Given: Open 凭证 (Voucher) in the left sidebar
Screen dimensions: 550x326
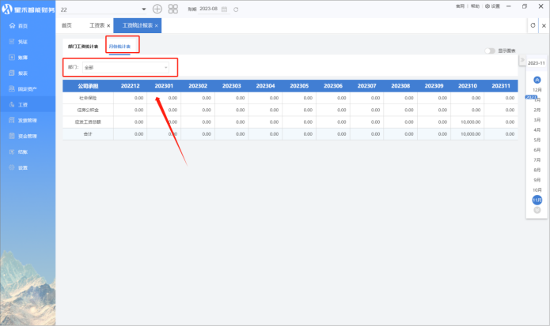Looking at the screenshot, I should pos(22,40).
